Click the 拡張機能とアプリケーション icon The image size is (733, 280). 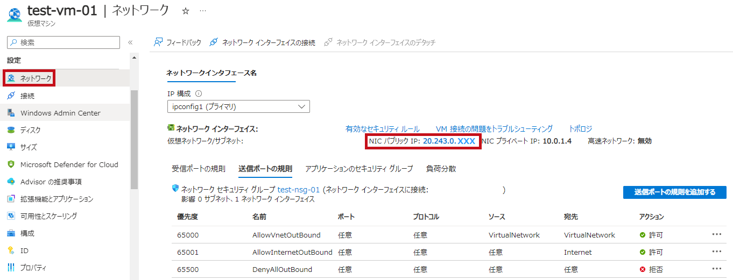(11, 199)
